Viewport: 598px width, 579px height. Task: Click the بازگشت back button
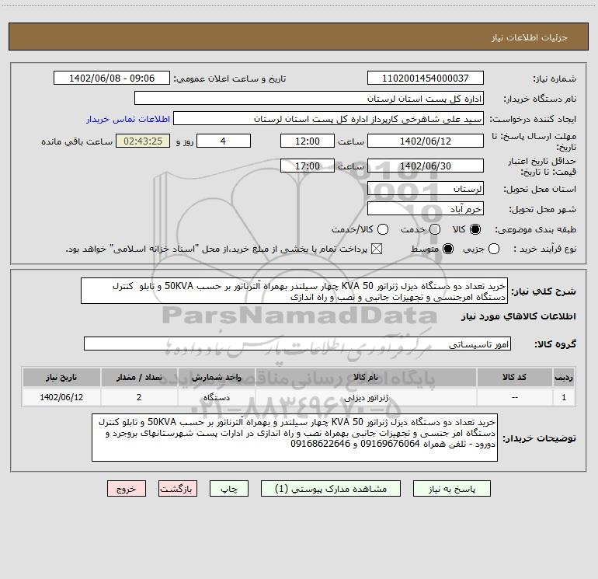pyautogui.click(x=178, y=489)
